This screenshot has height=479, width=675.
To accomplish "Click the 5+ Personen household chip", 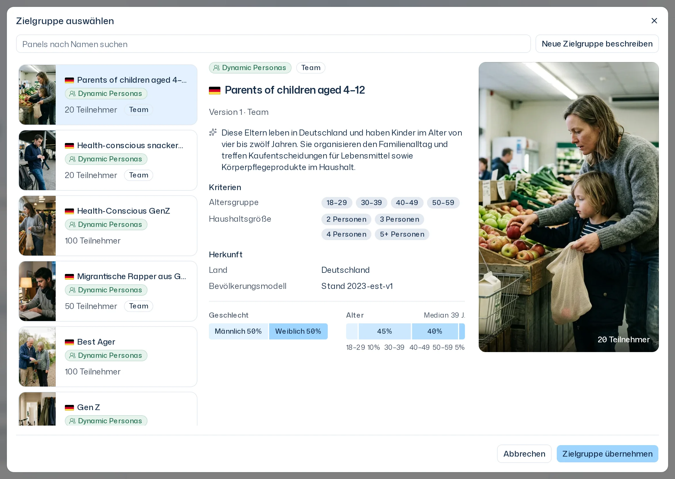I will click(x=402, y=234).
